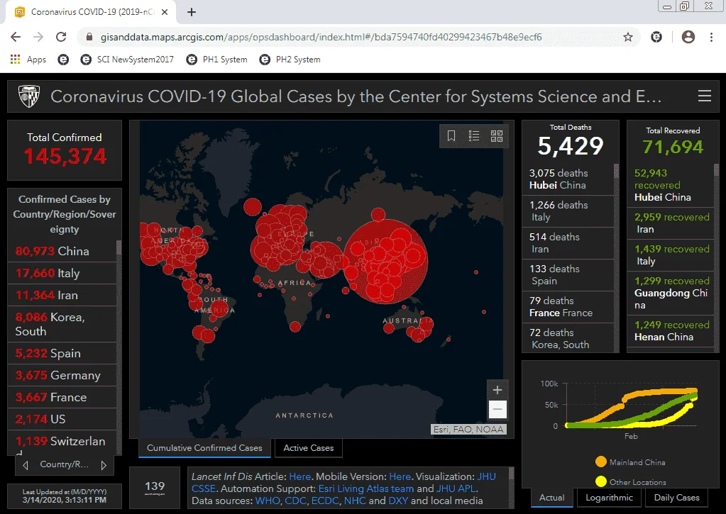The height and width of the screenshot is (514, 726).
Task: Select Iran in confirmed cases list
Action: (62, 295)
